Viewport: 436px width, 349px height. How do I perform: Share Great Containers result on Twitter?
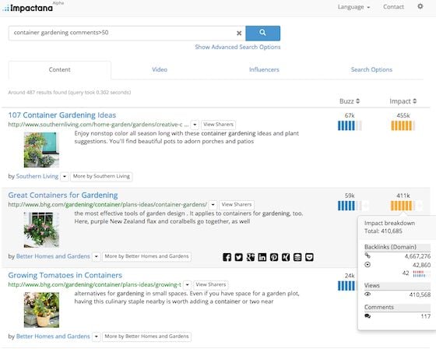pos(238,257)
